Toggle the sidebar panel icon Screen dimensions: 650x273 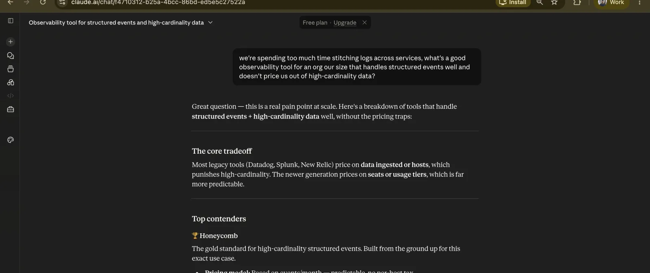click(x=11, y=21)
